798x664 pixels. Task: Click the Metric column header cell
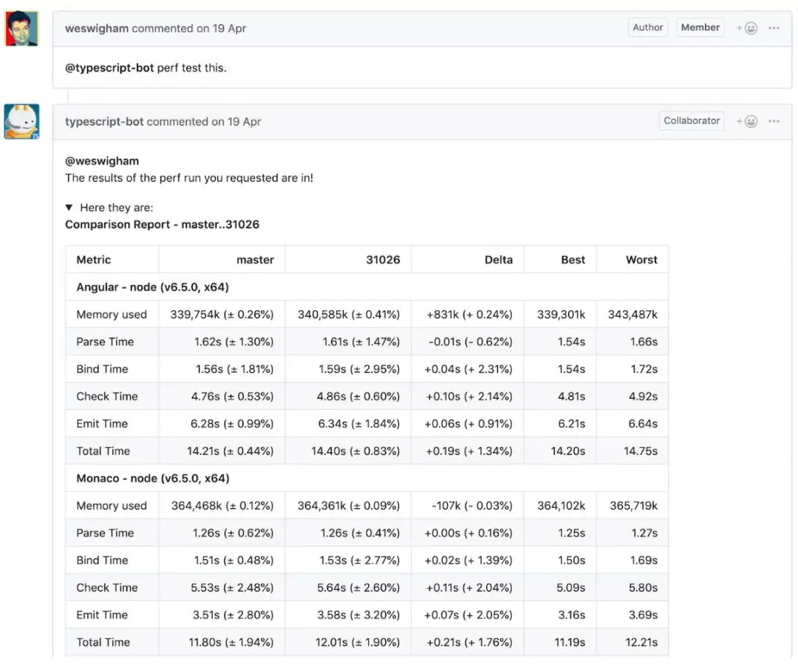pyautogui.click(x=94, y=260)
